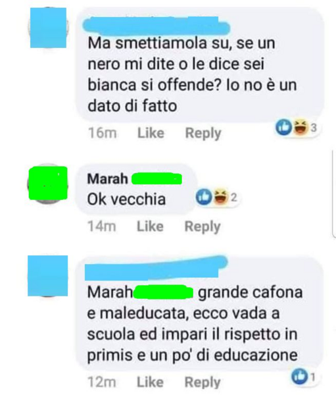Open the tagged Marah mention in third comment
The image size is (336, 395).
click(x=140, y=292)
